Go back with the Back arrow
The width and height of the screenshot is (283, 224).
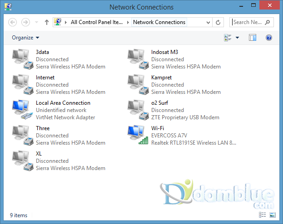(13, 22)
